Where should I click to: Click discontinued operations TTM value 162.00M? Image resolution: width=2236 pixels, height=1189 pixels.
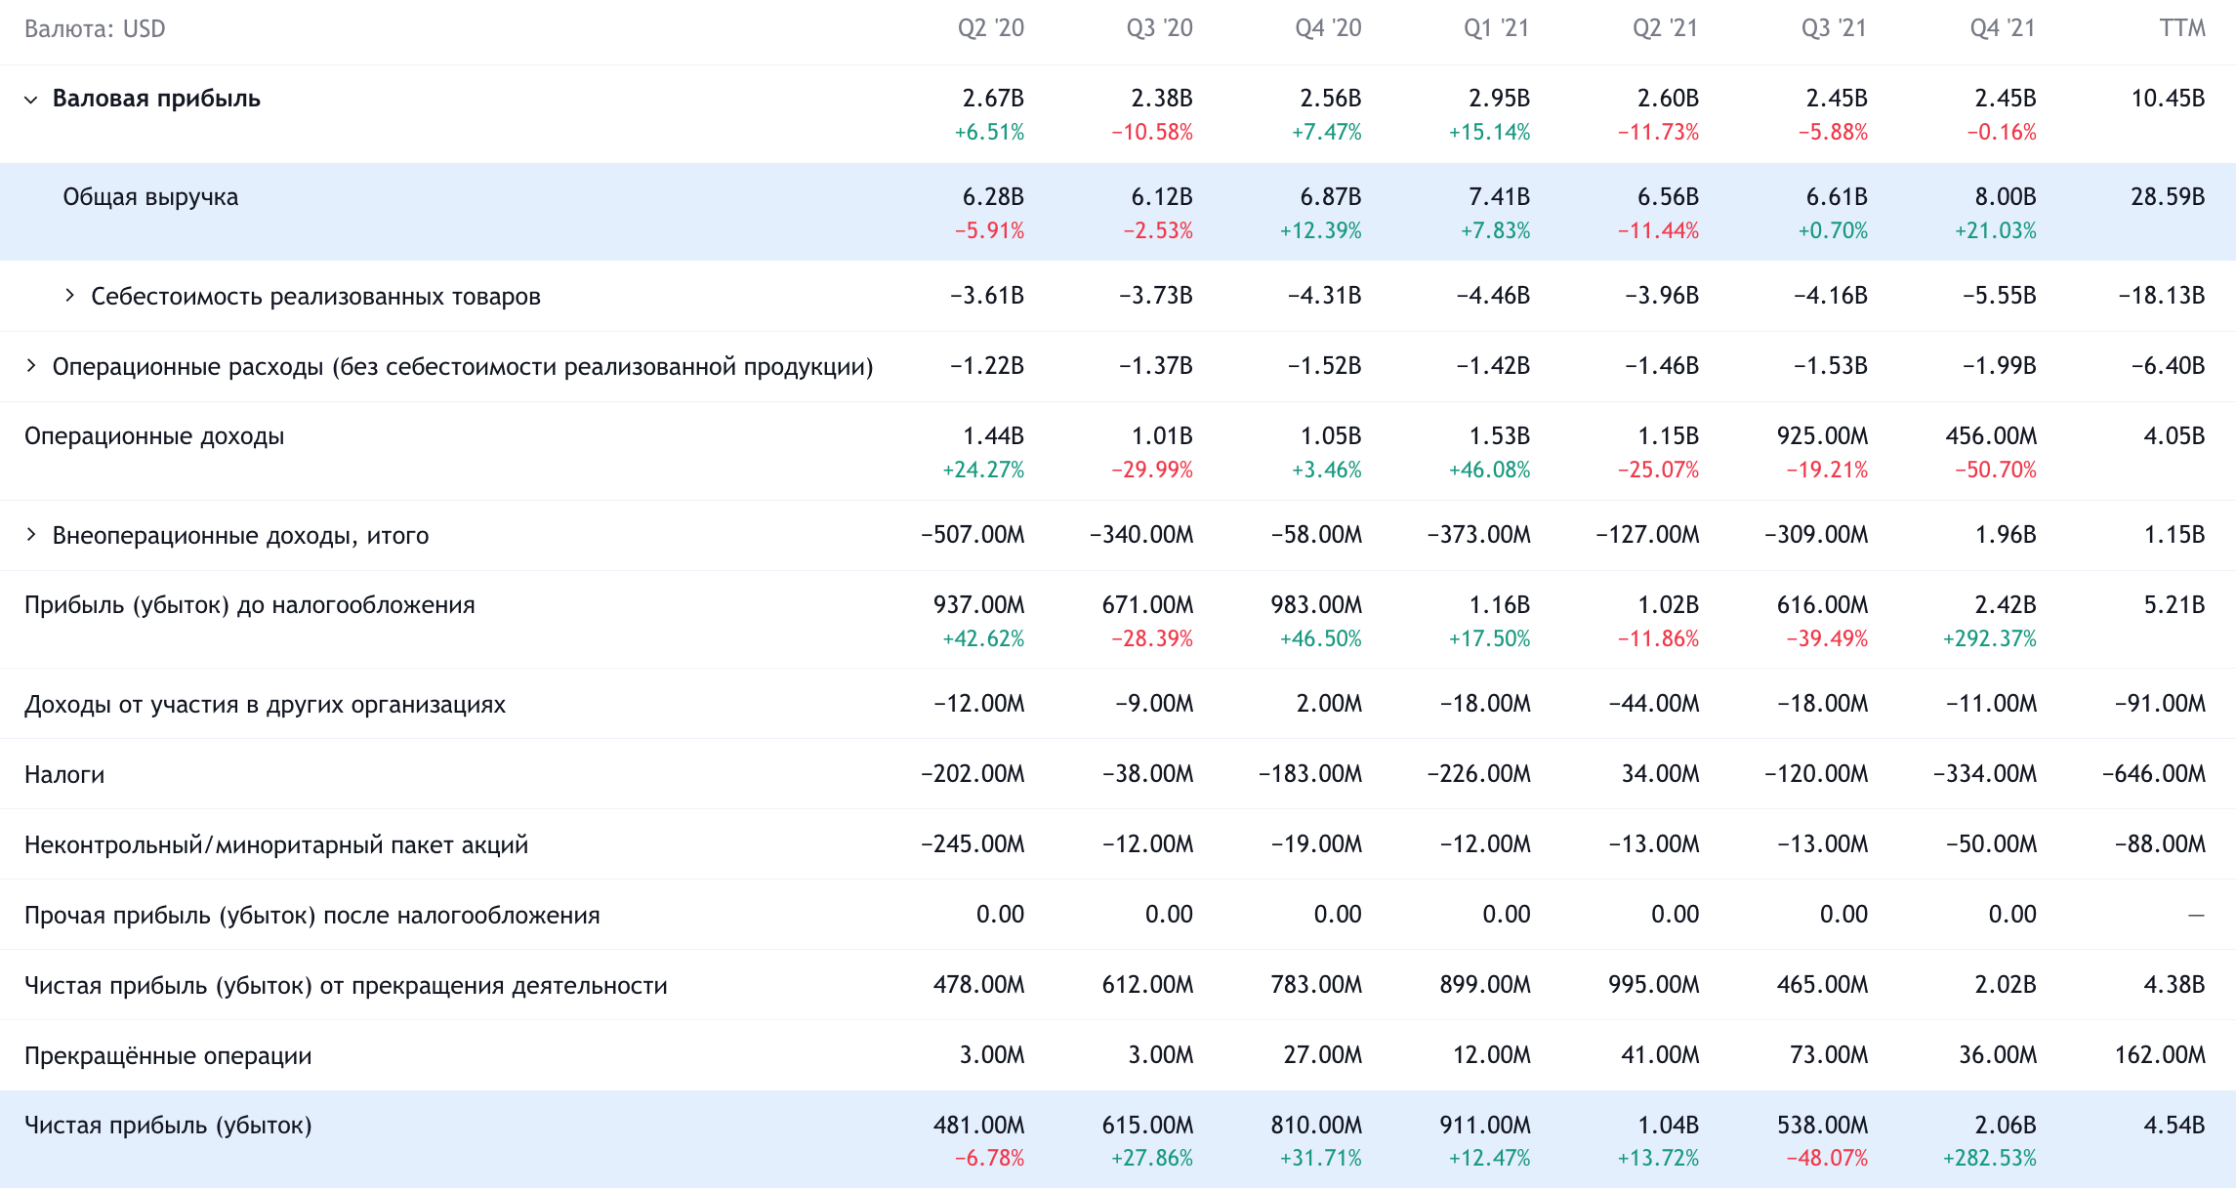[2160, 1055]
